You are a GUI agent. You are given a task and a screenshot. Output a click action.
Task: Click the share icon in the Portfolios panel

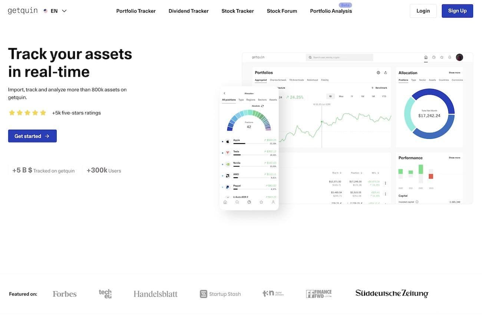[386, 73]
